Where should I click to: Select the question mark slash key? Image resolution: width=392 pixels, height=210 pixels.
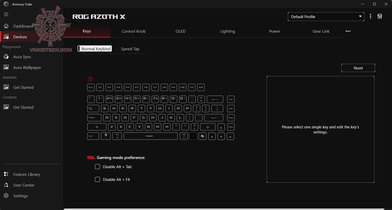pos(194,127)
